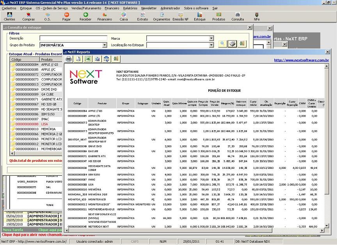The height and width of the screenshot is (245, 337).
Task: Print the stock position report
Action: (69, 59)
